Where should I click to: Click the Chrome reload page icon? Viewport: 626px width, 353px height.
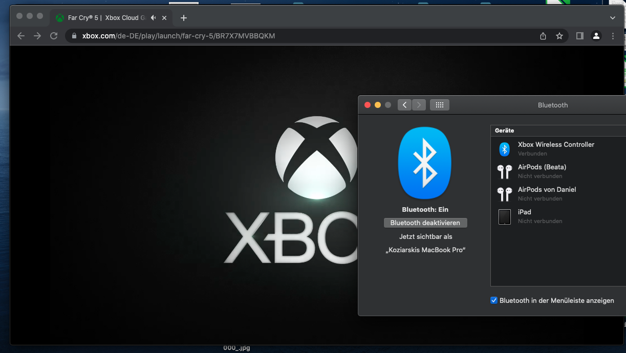click(54, 36)
